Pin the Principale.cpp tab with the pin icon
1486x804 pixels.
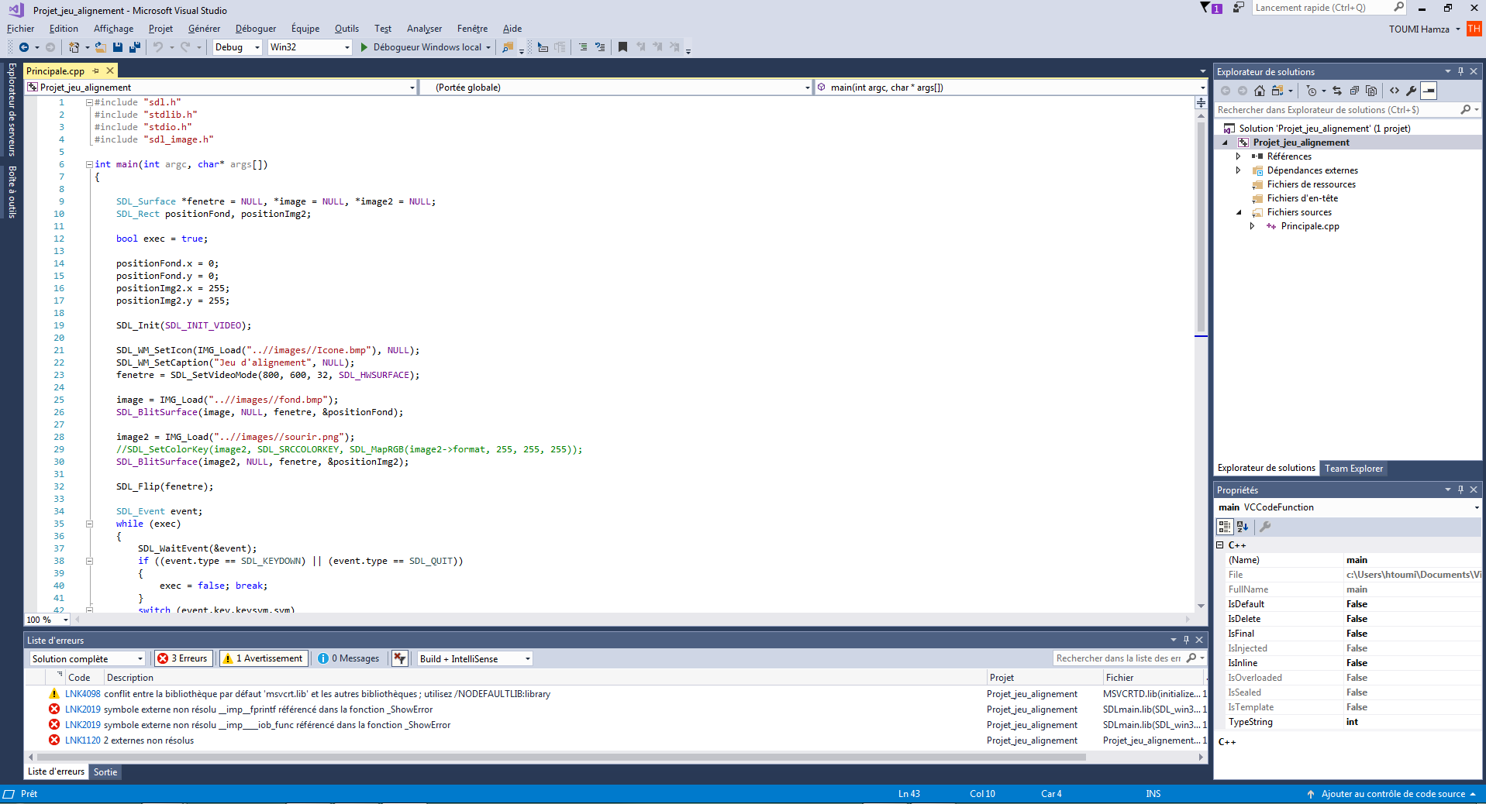coord(96,70)
